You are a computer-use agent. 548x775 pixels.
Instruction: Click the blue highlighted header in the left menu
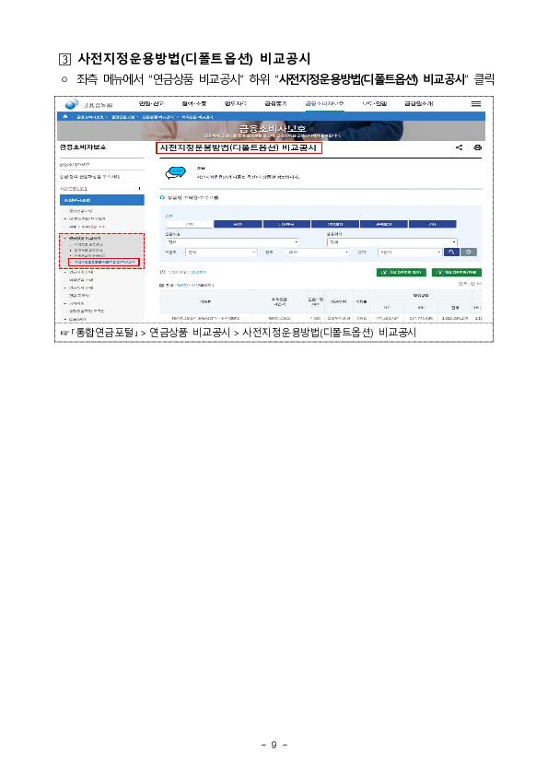[102, 200]
